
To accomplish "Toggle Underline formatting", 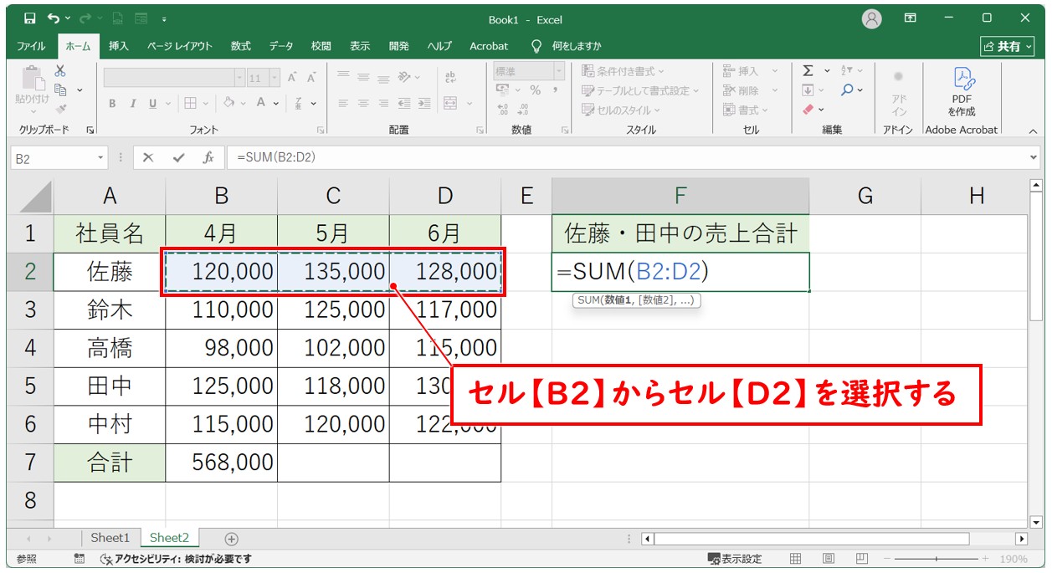I will click(152, 103).
